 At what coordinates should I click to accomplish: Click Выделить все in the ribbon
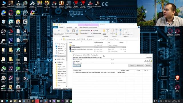124,30
